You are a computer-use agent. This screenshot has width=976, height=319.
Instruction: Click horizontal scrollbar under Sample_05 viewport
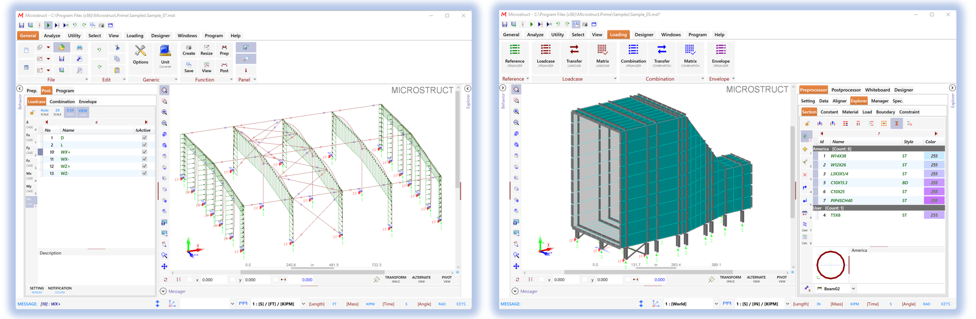648,272
